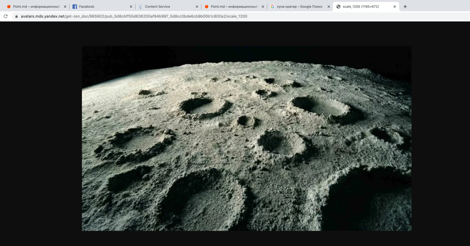The width and height of the screenshot is (470, 246).
Task: View site security lock info
Action: tap(16, 16)
